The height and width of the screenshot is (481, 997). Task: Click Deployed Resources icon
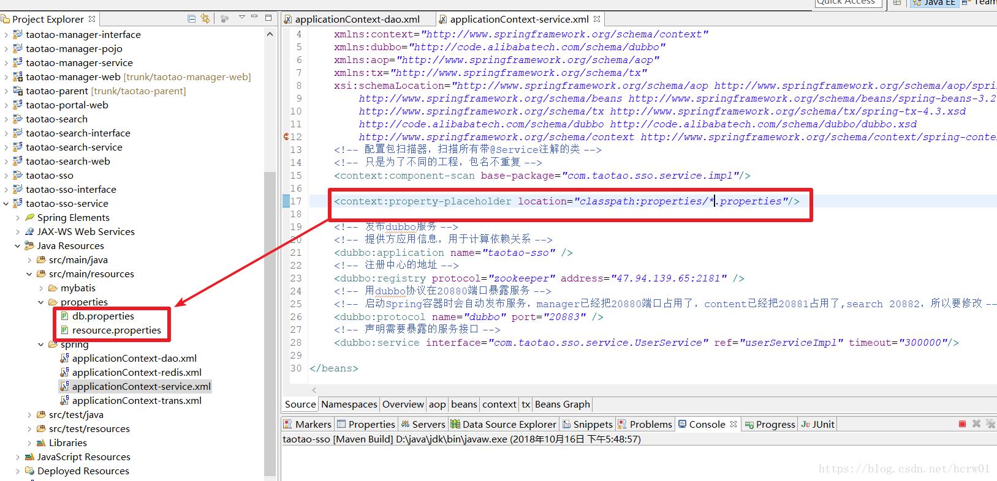coord(29,471)
